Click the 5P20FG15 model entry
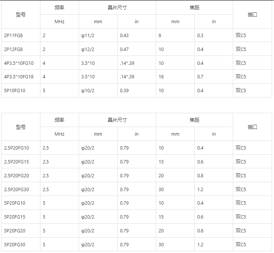 point(15,217)
